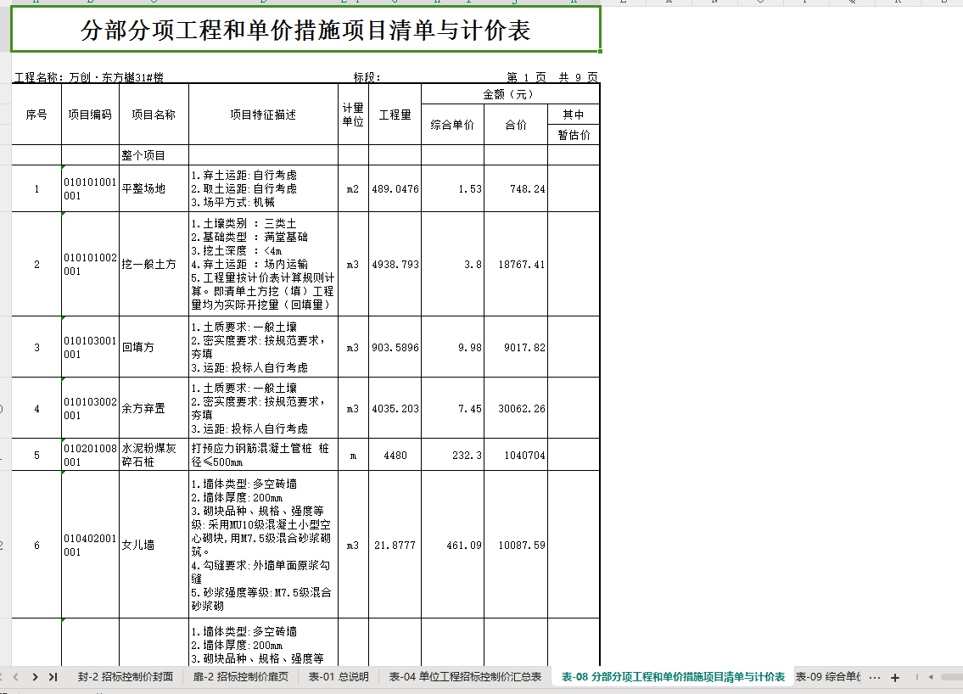963x694 pixels.
Task: Open the partially visible 表-09 sheet tab
Action: click(x=827, y=677)
